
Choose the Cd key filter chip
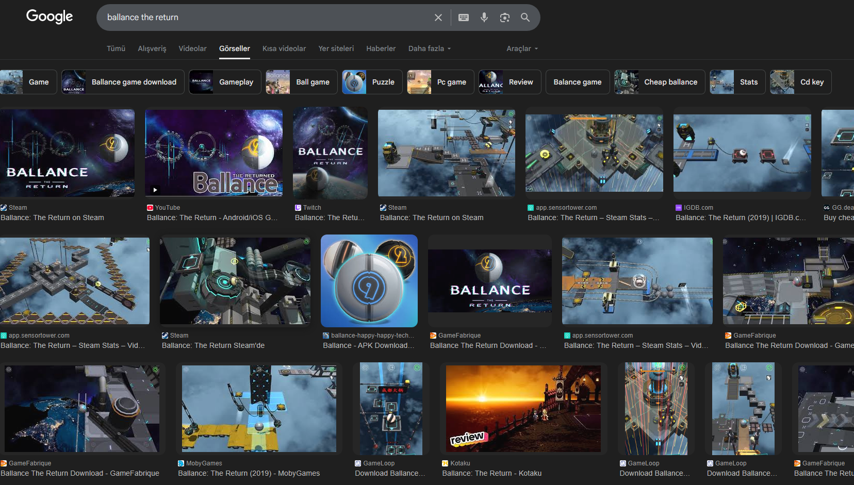coord(800,82)
